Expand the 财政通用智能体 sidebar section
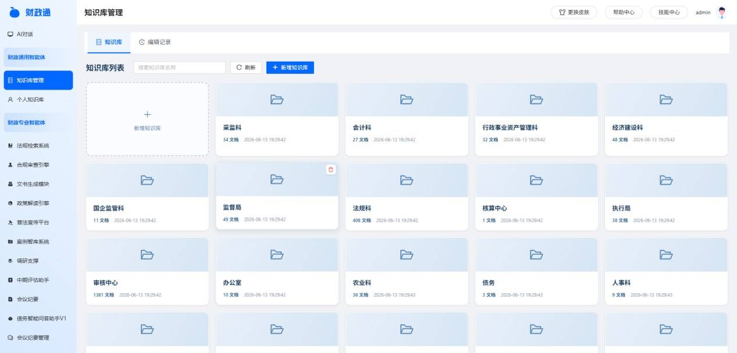The image size is (737, 353). (38, 57)
